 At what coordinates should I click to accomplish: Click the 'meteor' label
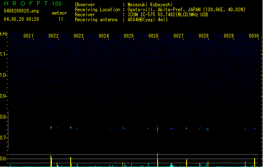click(59, 13)
